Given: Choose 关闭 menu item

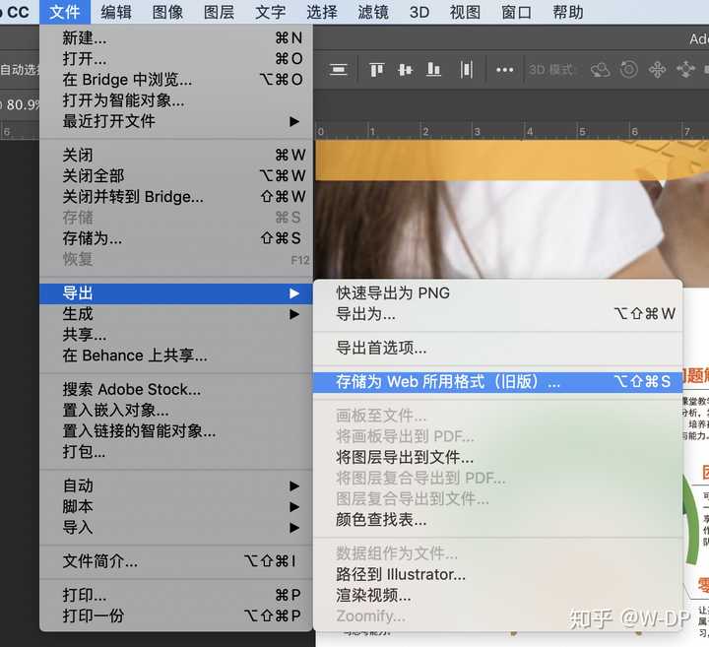Looking at the screenshot, I should click(176, 155).
